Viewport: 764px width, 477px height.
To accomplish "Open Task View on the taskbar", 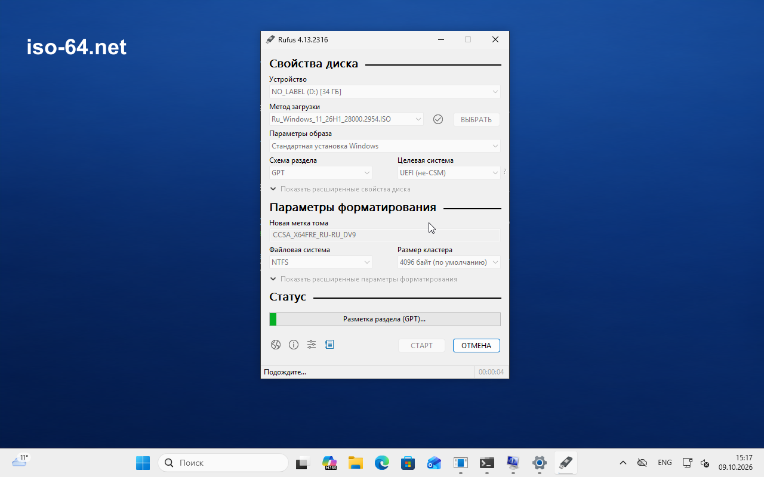I will click(x=303, y=463).
